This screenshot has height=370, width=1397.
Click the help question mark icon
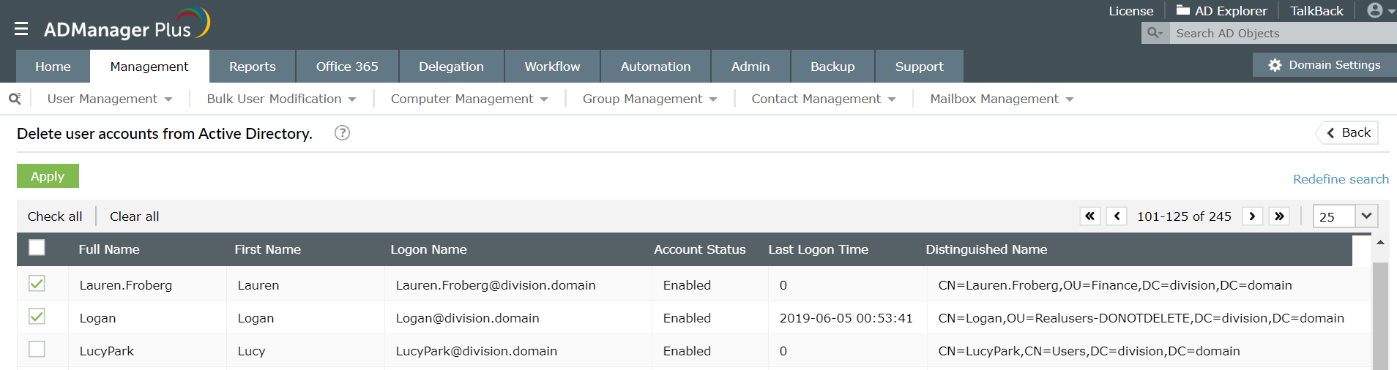point(342,133)
